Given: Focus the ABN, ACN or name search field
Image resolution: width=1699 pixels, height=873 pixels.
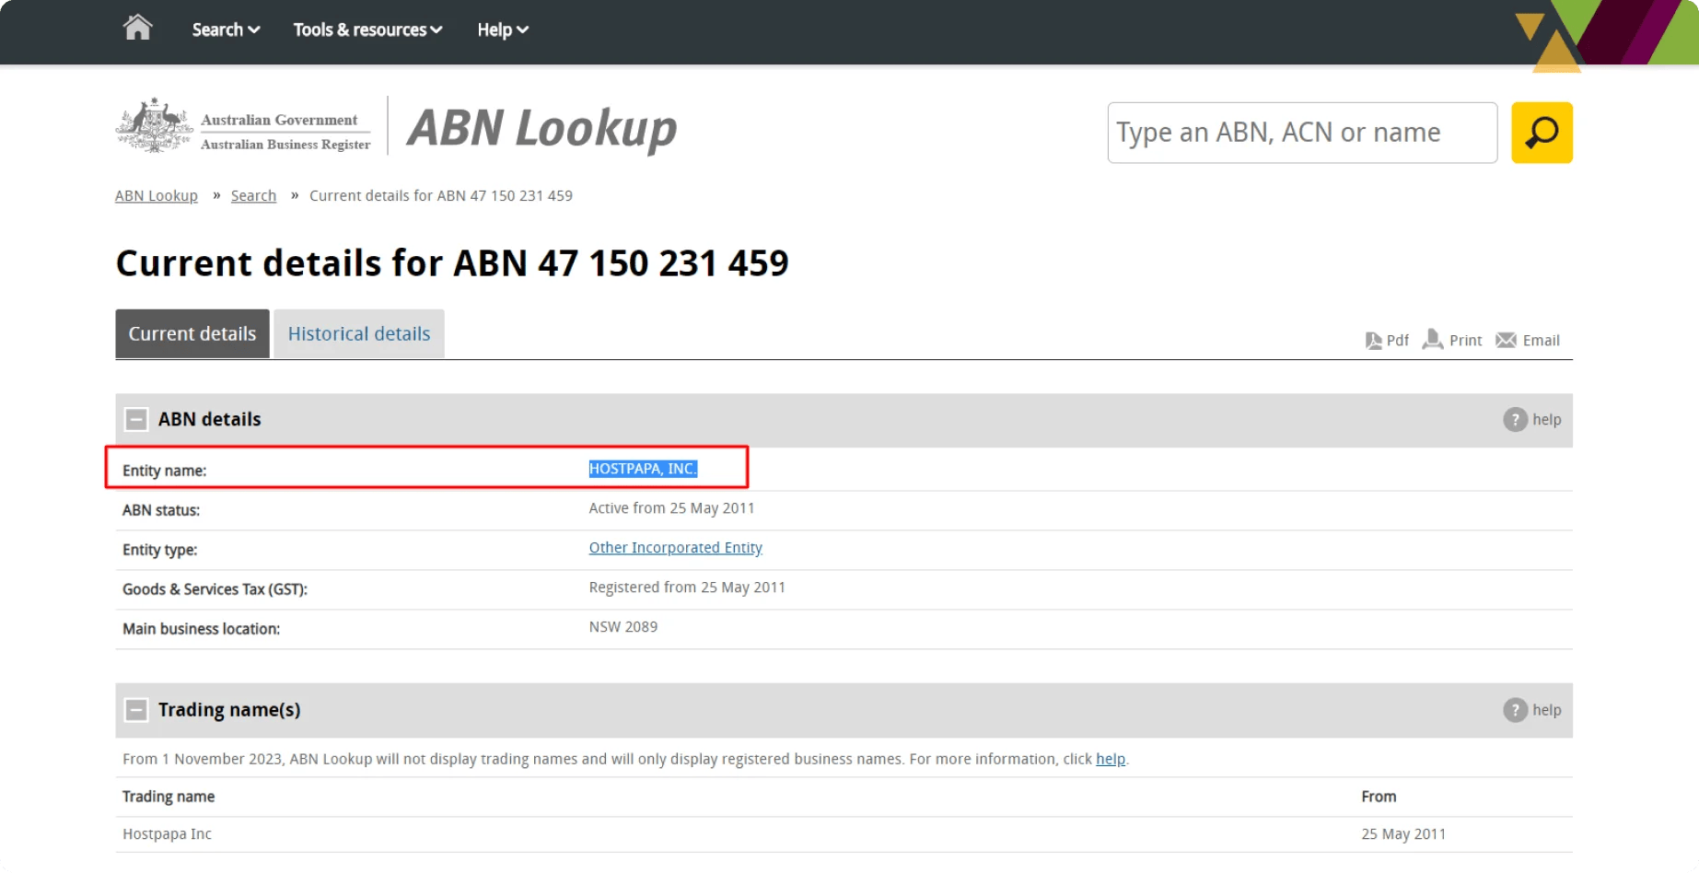Looking at the screenshot, I should (1302, 133).
